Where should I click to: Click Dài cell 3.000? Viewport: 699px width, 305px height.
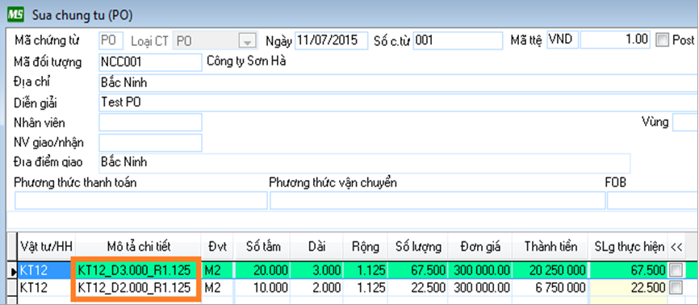coord(317,270)
